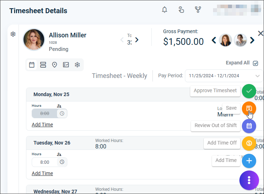Open the settings gear in left sidebar
The width and height of the screenshot is (264, 194).
click(x=13, y=34)
